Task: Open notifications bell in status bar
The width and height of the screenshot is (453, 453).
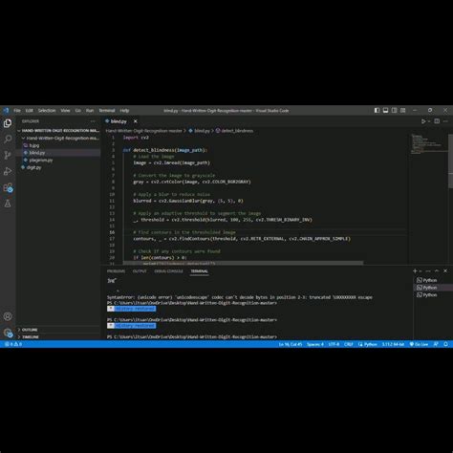Action: click(445, 344)
